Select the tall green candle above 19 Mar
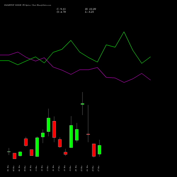This screenshot has width=177, height=177. (71, 136)
